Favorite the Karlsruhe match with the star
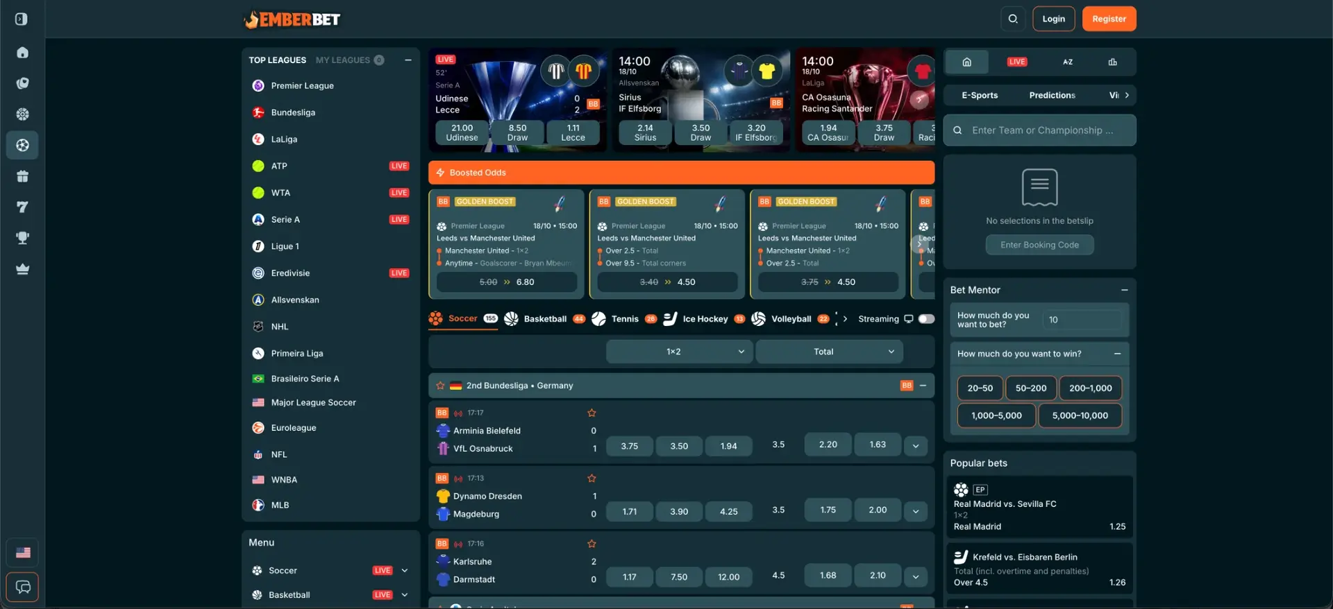Image resolution: width=1333 pixels, height=609 pixels. (592, 544)
